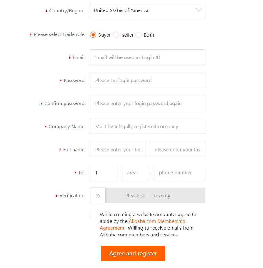Choose the seller trade role
This screenshot has width=263, height=268.
(116, 35)
